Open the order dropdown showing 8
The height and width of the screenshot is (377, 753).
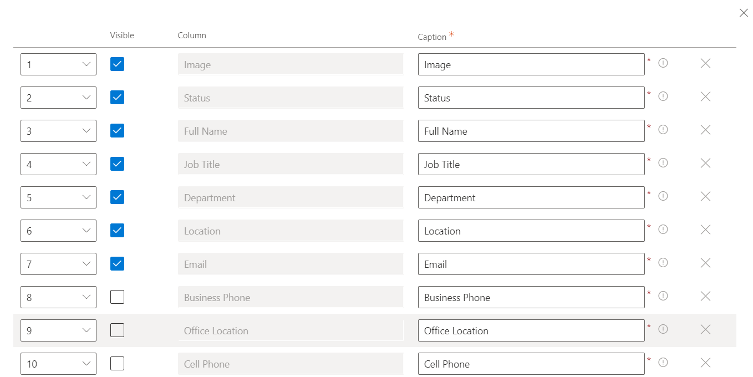(58, 297)
